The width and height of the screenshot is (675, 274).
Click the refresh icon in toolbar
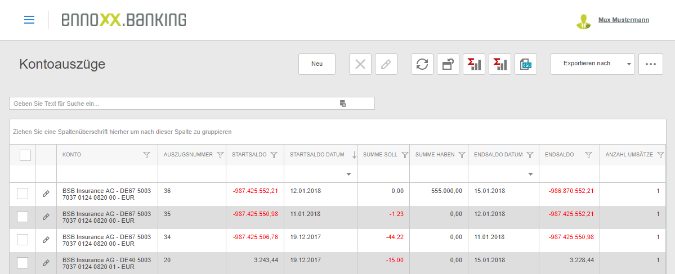tap(422, 64)
